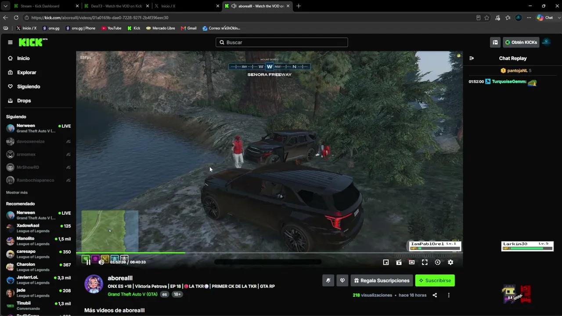Click TurquoiseGemm username in chat replay
Viewport: 562px width, 316px height.
coord(509,82)
